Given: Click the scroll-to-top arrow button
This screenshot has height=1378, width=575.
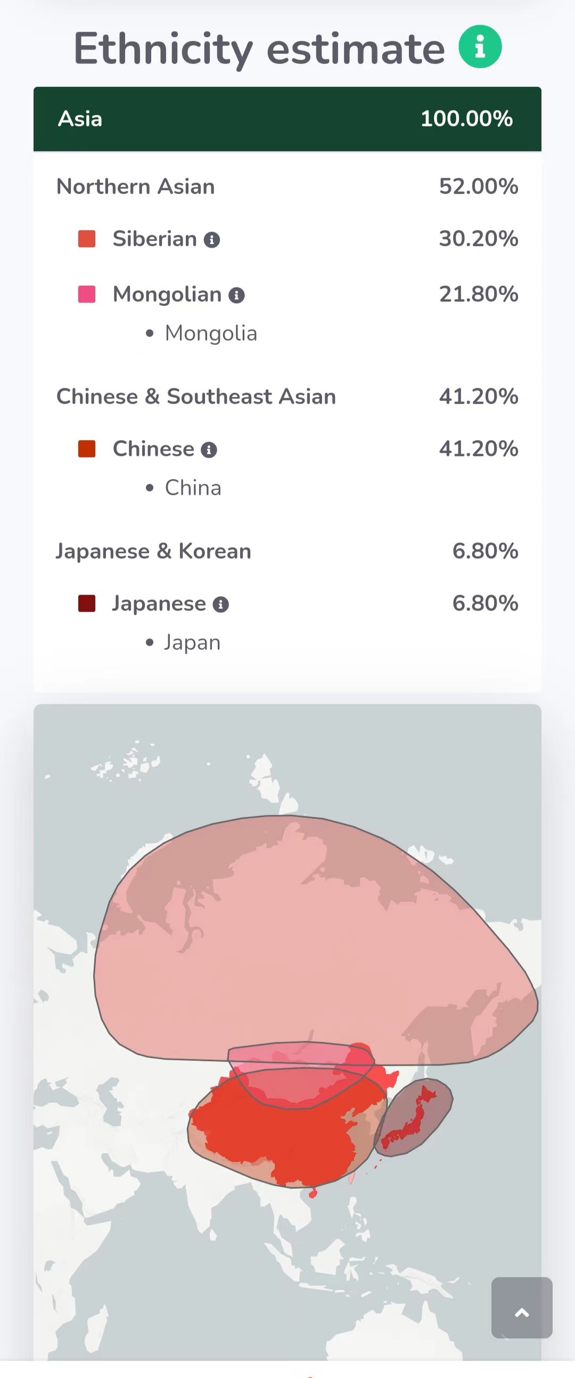Looking at the screenshot, I should point(522,1308).
